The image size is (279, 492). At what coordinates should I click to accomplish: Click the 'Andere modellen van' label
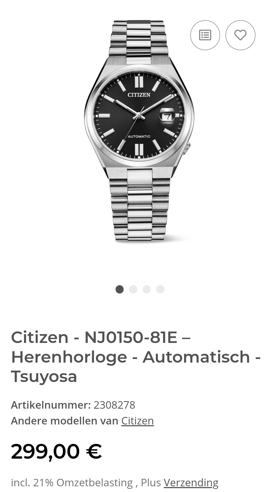click(x=65, y=421)
